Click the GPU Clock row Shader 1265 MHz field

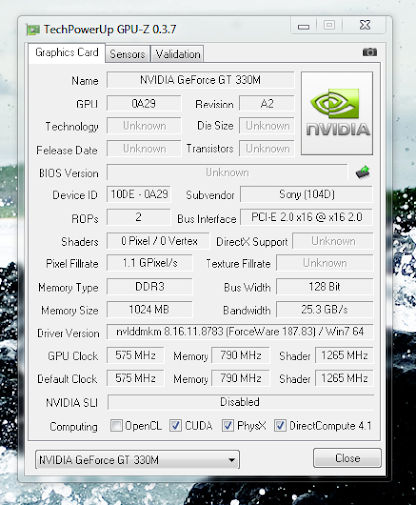[344, 355]
